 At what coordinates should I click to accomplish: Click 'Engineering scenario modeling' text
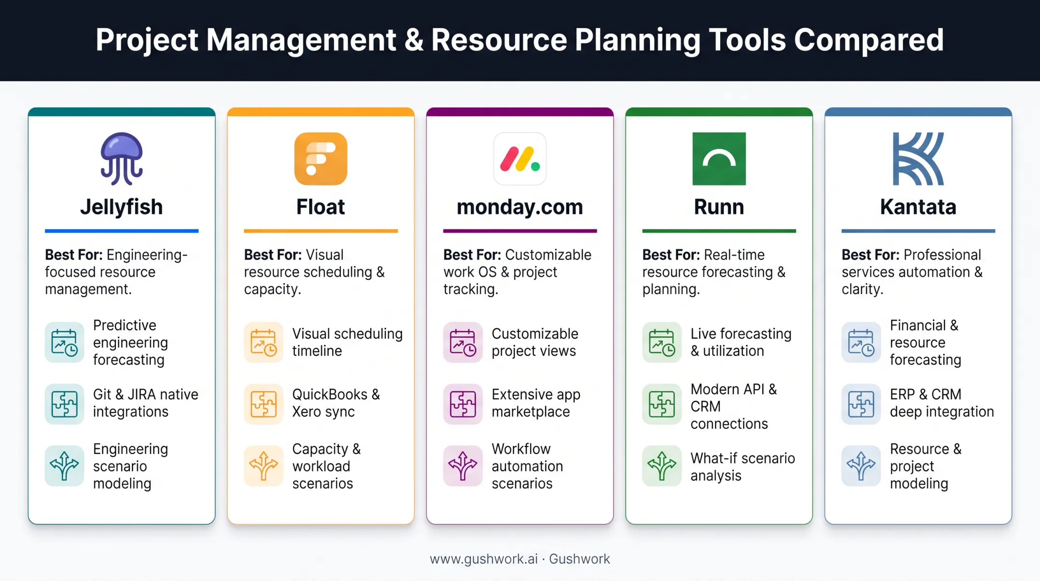(130, 466)
